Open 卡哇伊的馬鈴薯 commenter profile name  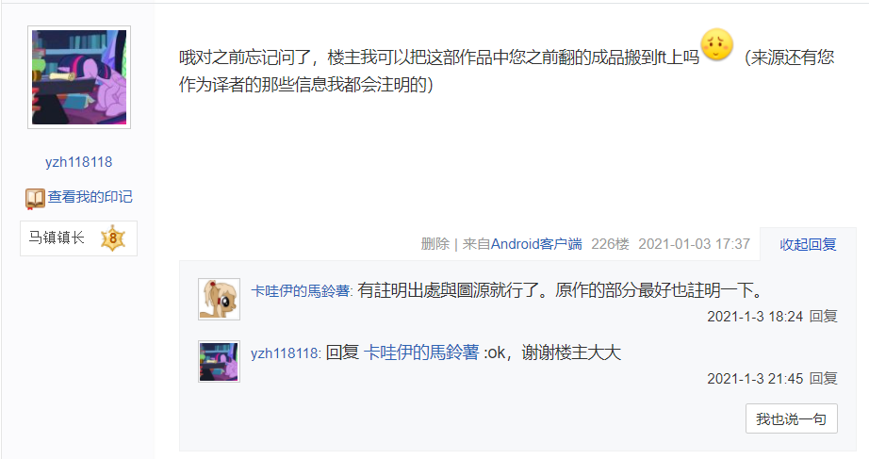pos(301,290)
